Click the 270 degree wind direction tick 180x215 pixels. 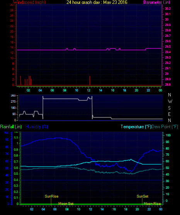click(x=13, y=101)
